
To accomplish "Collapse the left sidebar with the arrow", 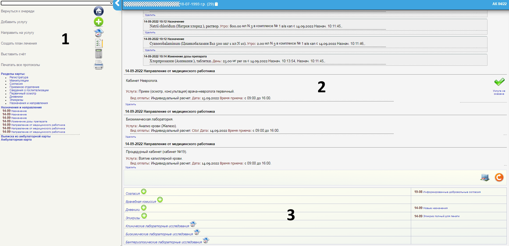I will 117,3.
